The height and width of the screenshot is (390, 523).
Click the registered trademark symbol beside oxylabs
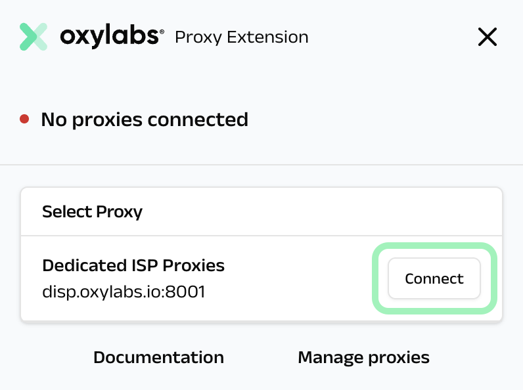[162, 32]
